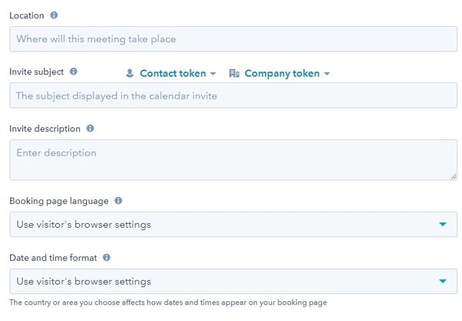This screenshot has width=462, height=321.
Task: Open the Booking page language dropdown arrow
Action: (x=442, y=225)
